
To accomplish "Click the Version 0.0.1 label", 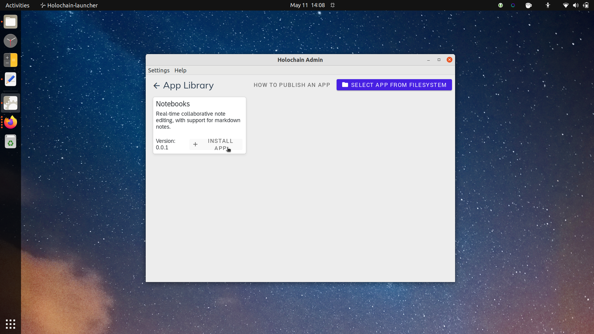I will click(166, 144).
